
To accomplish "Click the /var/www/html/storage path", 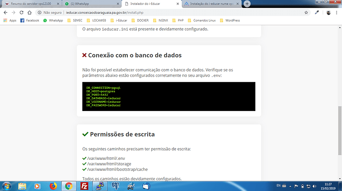I will pos(109,164).
